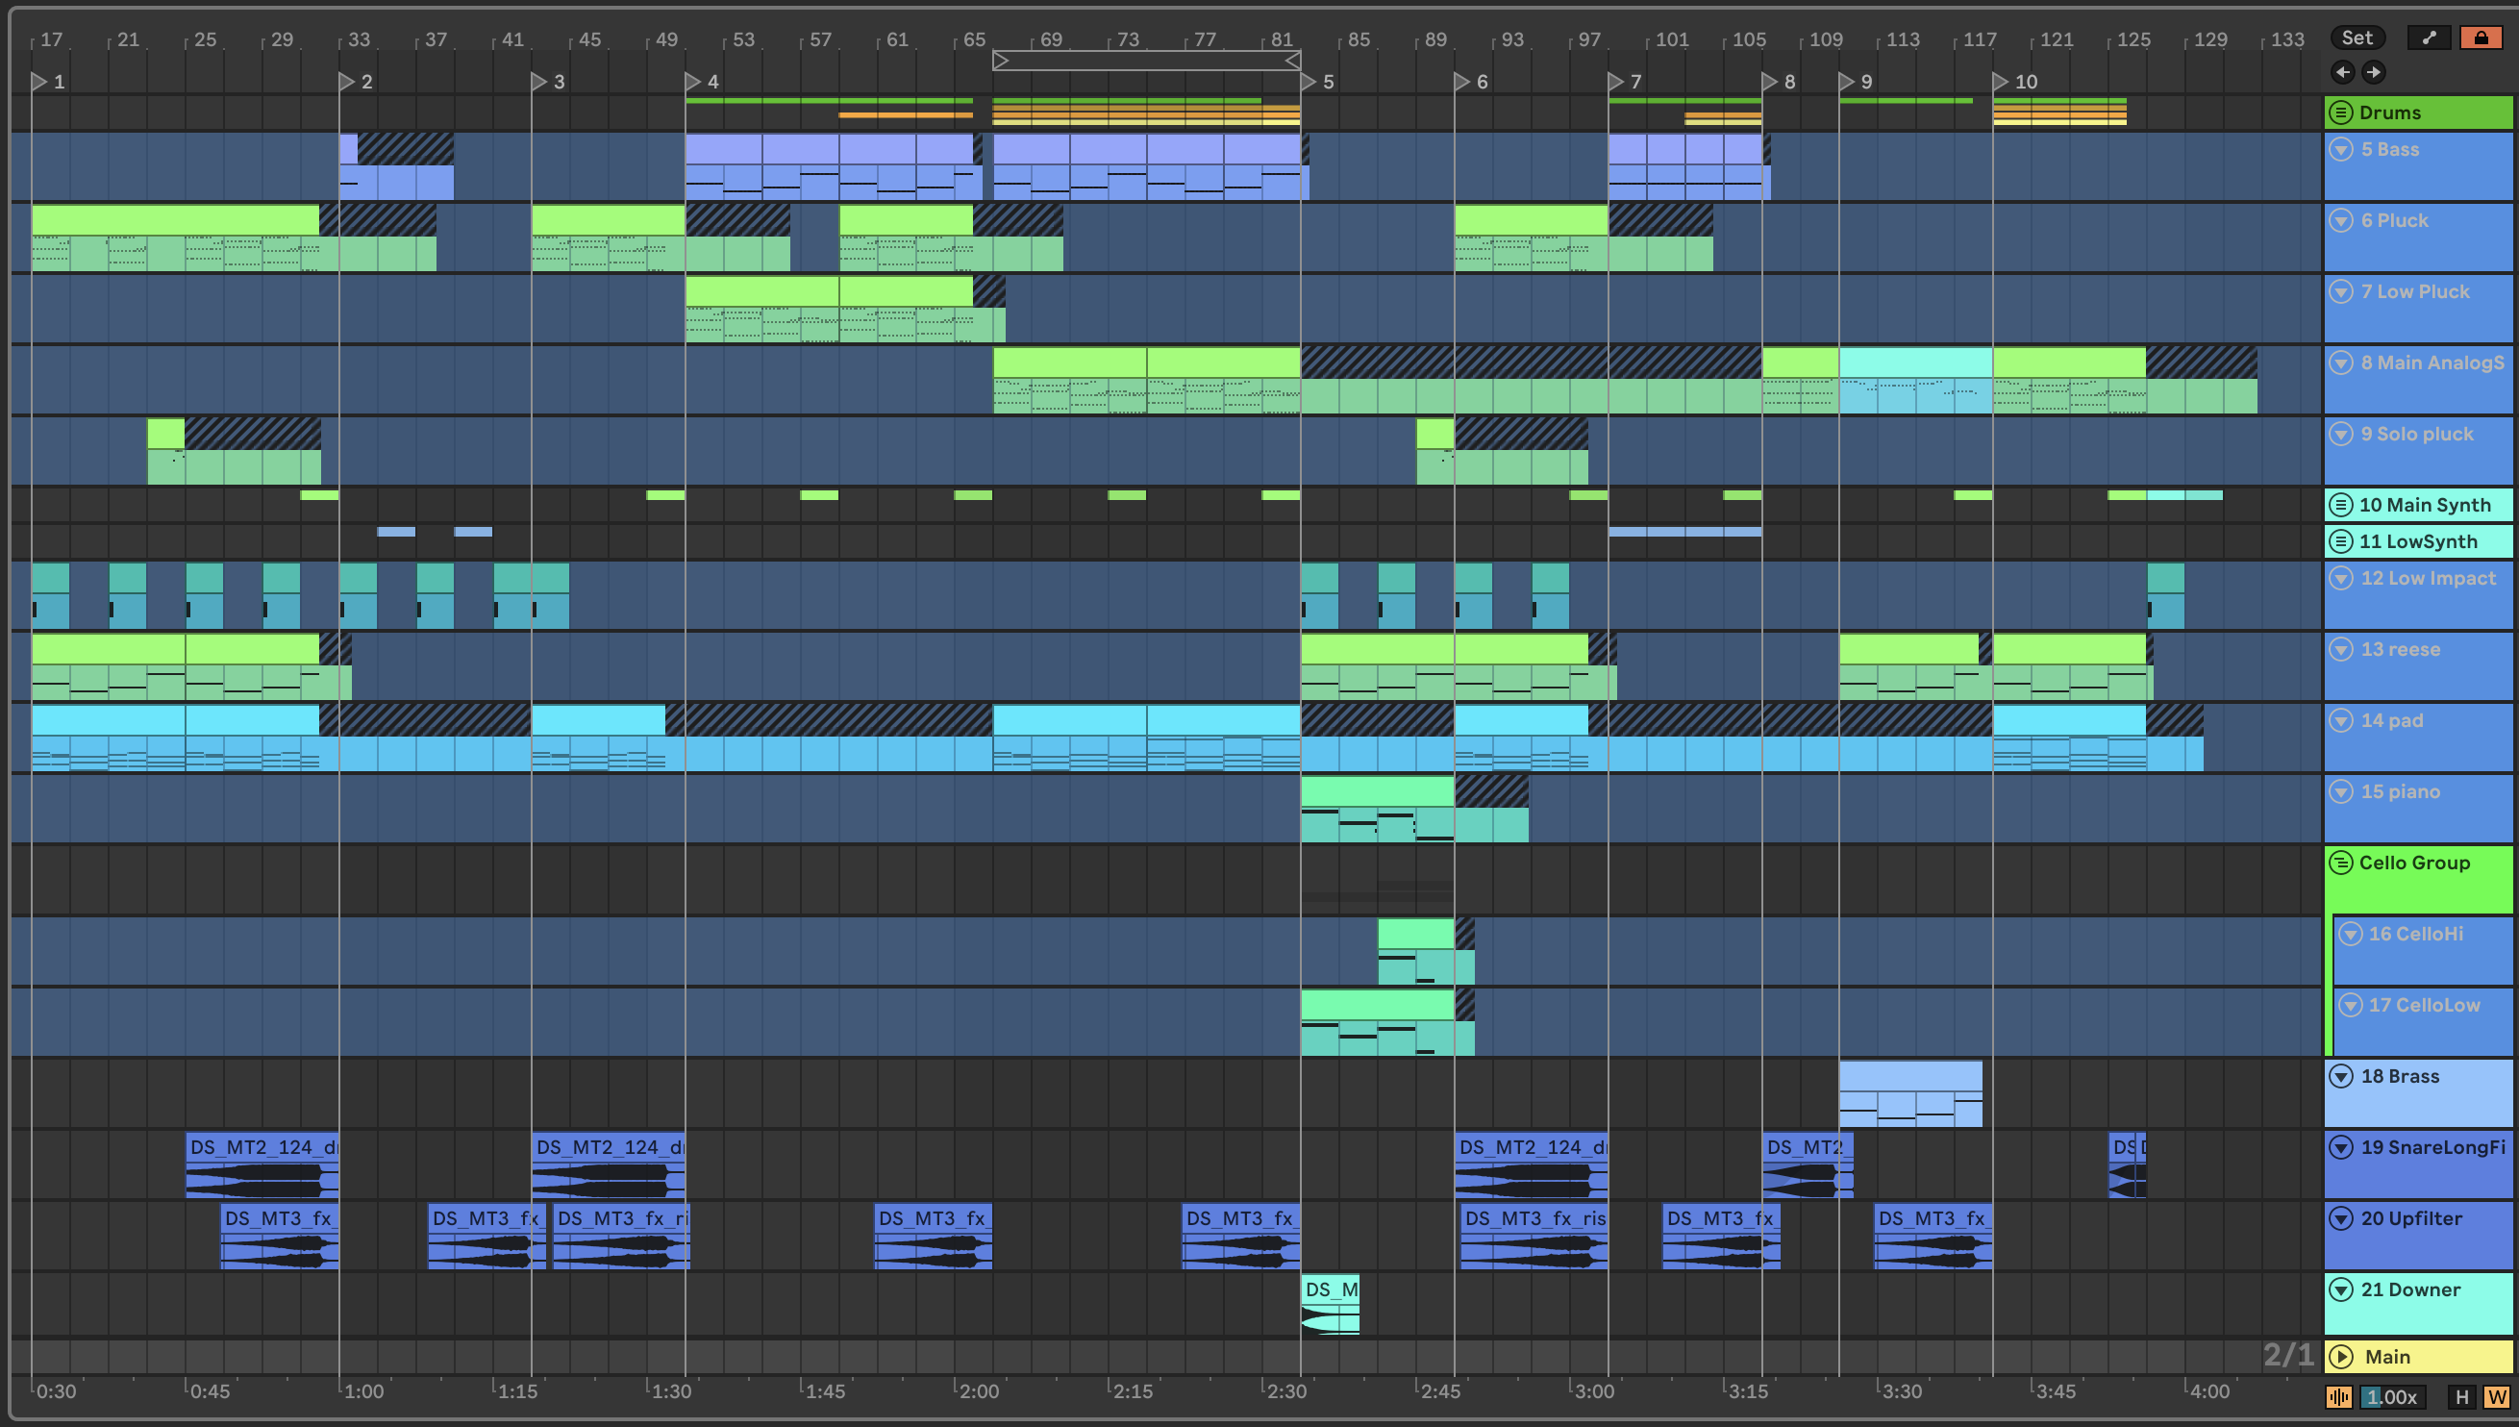The image size is (2519, 1427).
Task: Select locator 7 marker
Action: coord(1615,82)
